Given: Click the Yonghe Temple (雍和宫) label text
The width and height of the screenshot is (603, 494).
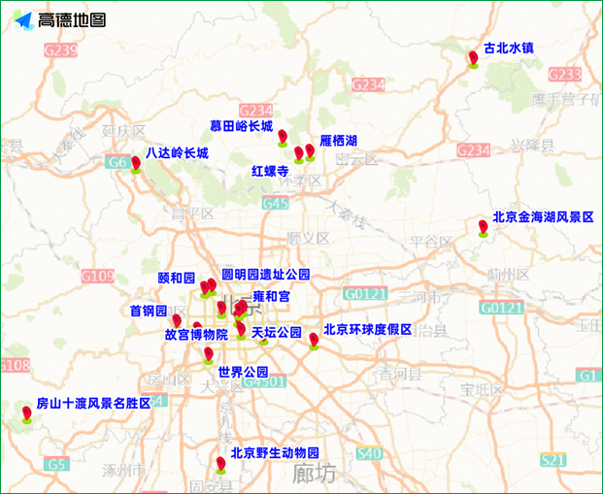Looking at the screenshot, I should coord(271,295).
